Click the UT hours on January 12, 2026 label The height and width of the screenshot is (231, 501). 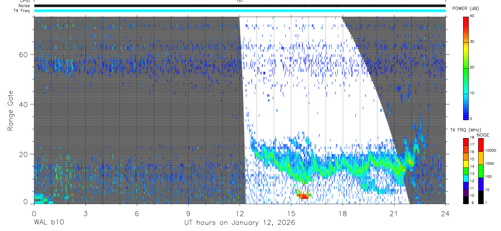pyautogui.click(x=239, y=223)
